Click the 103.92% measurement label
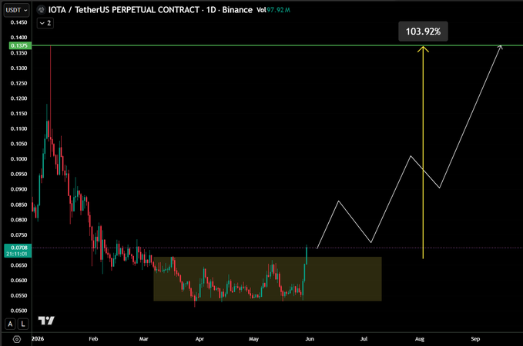Image resolution: width=523 pixels, height=346 pixels. (423, 32)
